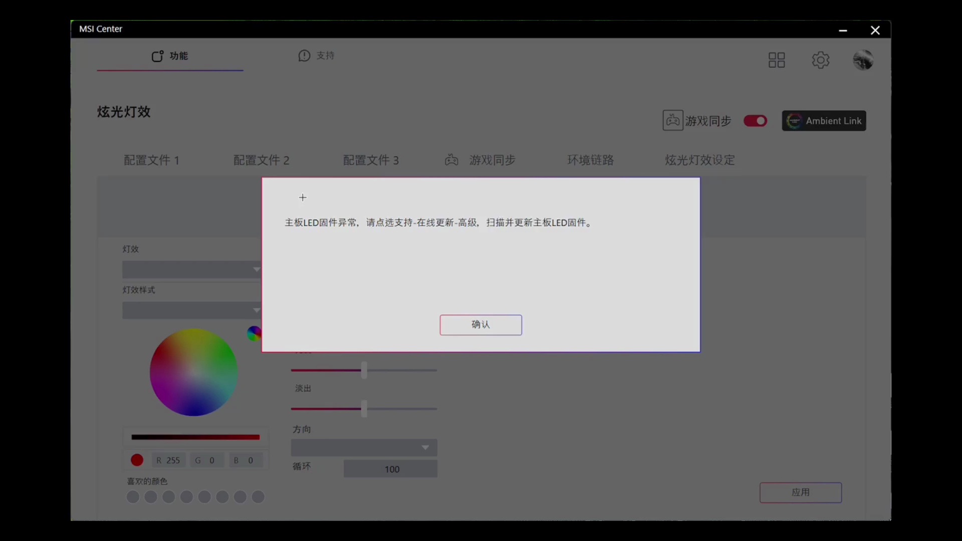Click the G 0 value field
Screen dimensions: 962x541
tap(206, 460)
